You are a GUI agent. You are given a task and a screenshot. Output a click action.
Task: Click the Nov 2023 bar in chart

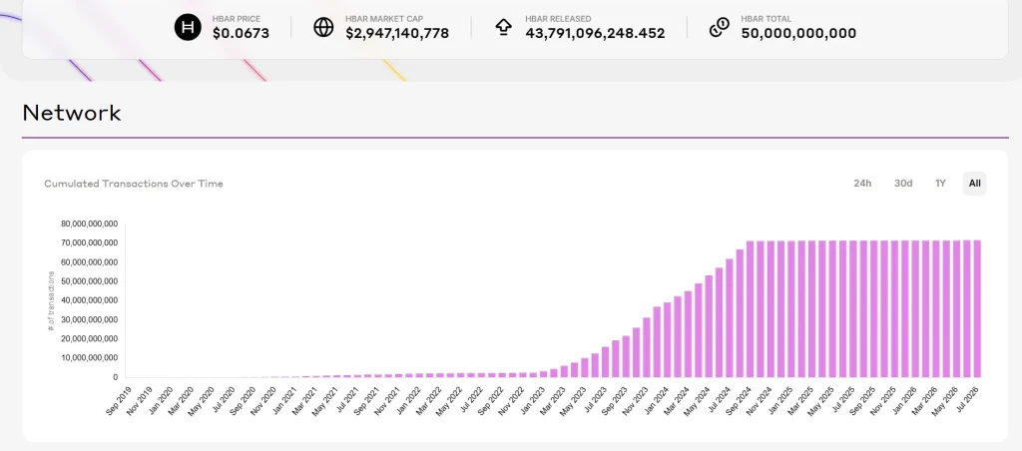point(647,347)
